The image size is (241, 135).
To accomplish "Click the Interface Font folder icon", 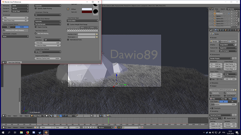I will (x=97, y=34).
